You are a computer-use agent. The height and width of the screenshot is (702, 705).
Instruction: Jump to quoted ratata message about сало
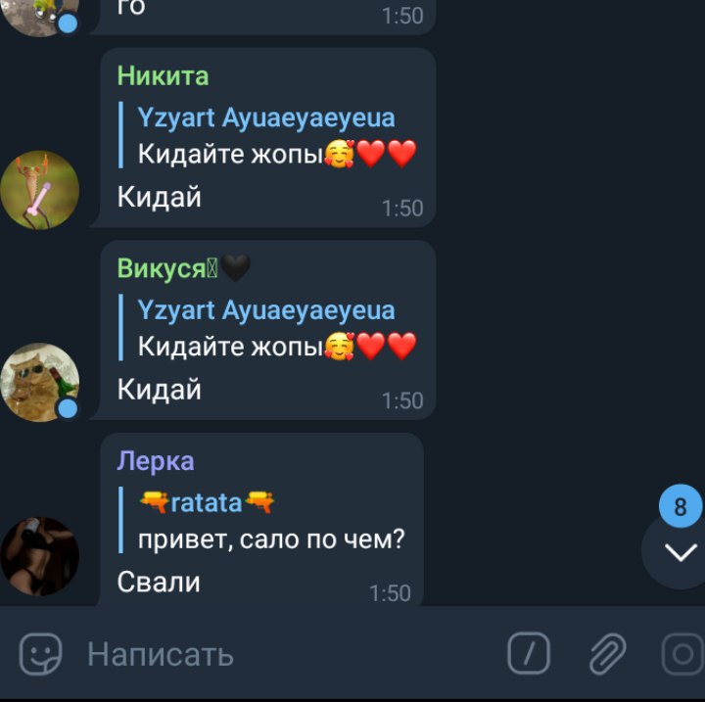pyautogui.click(x=261, y=520)
